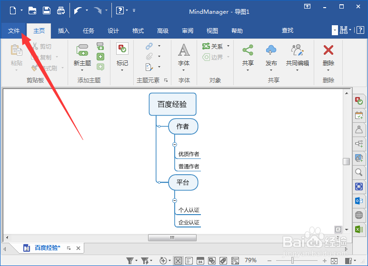Click the 共同编辑 co-editing icon
Viewport: 368px width, 266px height.
coord(298,50)
